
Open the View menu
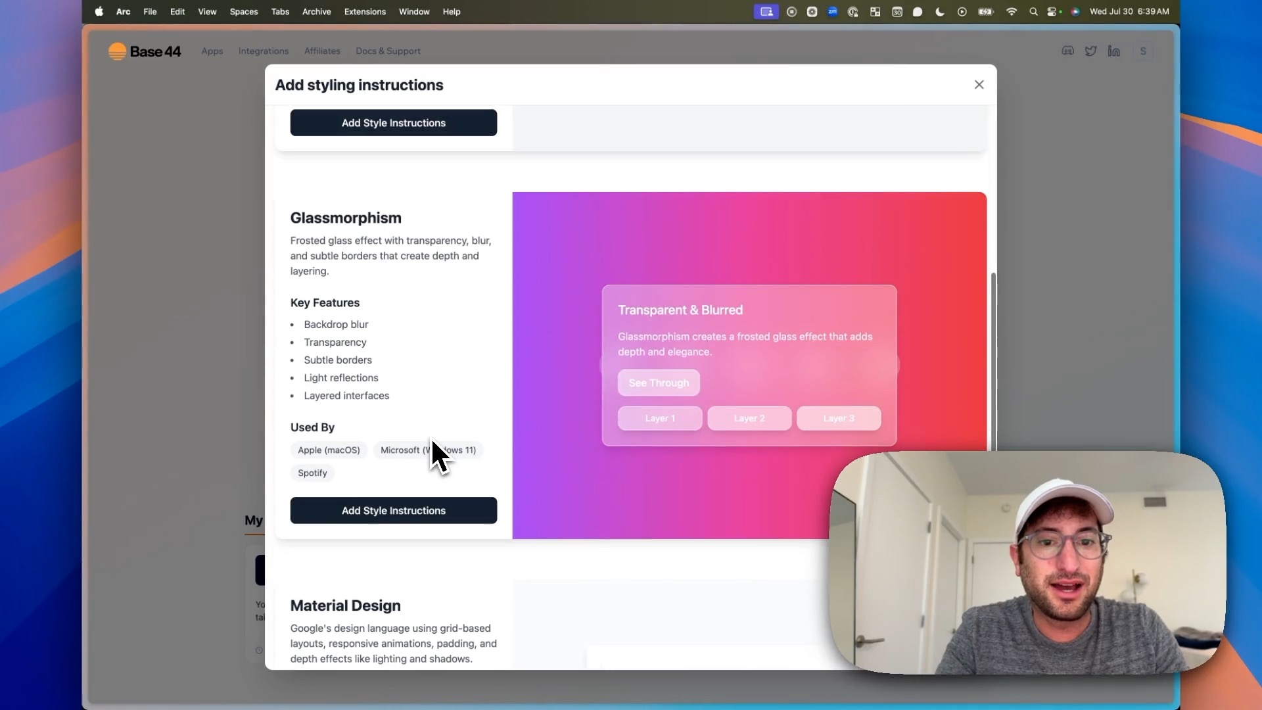point(207,12)
